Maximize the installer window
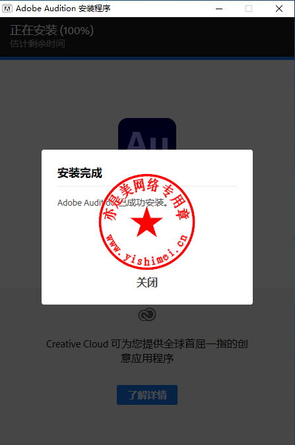 click(x=249, y=9)
